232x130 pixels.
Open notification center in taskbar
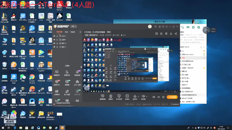click(x=228, y=128)
